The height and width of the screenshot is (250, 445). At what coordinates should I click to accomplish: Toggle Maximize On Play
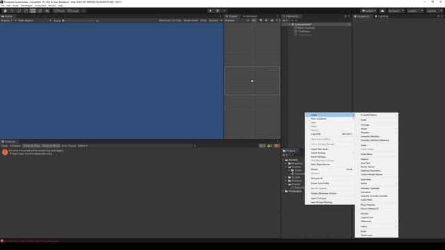(x=170, y=20)
